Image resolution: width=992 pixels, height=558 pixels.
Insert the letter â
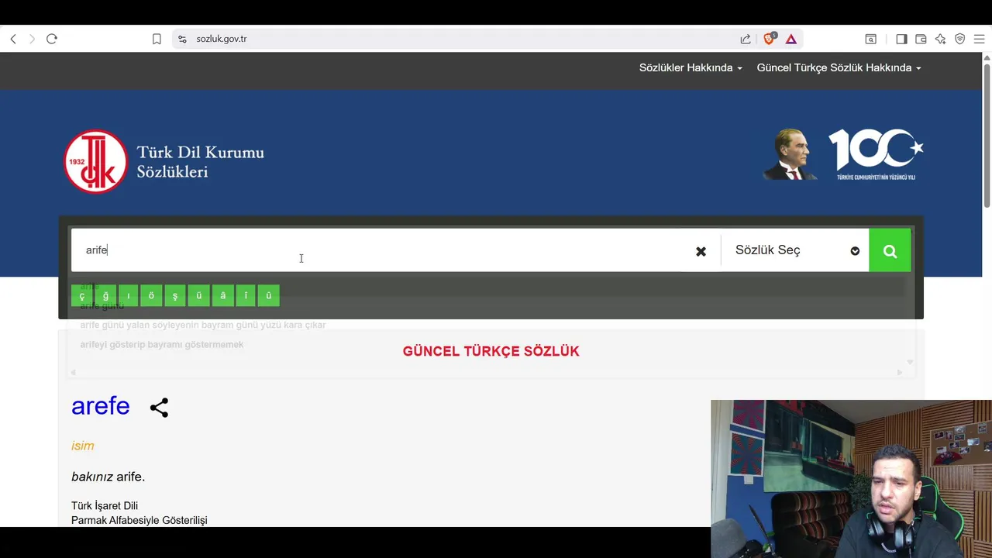(222, 295)
